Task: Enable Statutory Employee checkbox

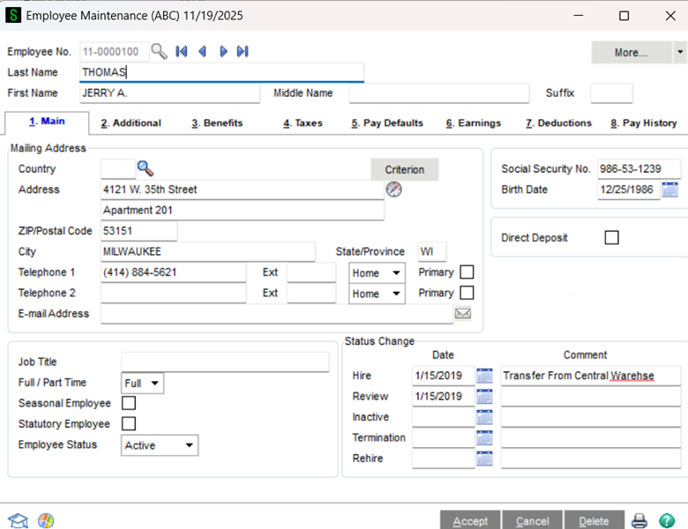Action: (x=129, y=423)
